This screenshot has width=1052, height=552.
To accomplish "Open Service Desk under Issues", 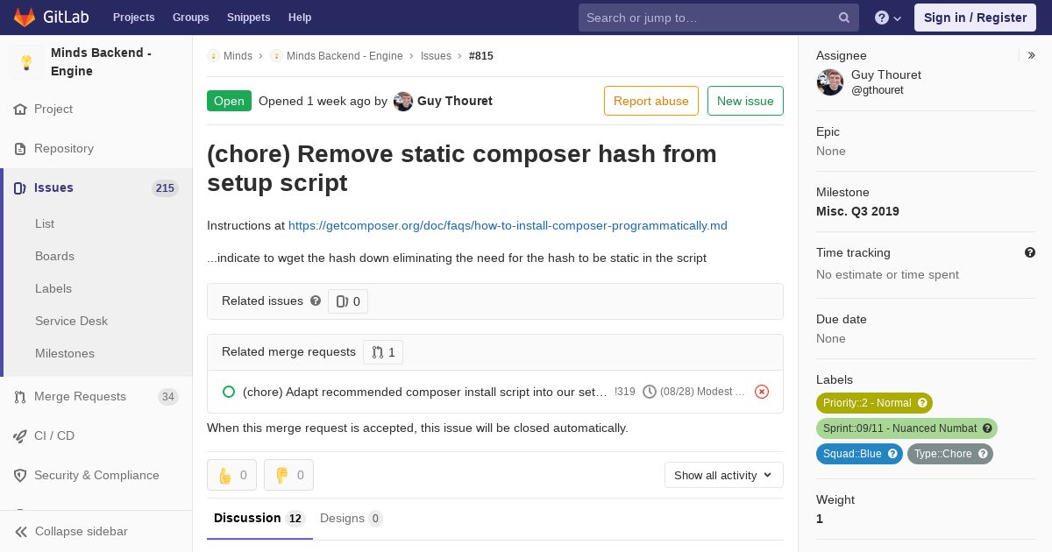I will [x=71, y=321].
